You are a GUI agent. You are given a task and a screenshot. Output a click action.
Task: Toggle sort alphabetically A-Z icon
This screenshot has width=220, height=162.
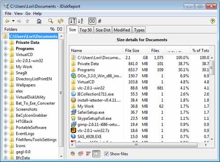pos(81,21)
